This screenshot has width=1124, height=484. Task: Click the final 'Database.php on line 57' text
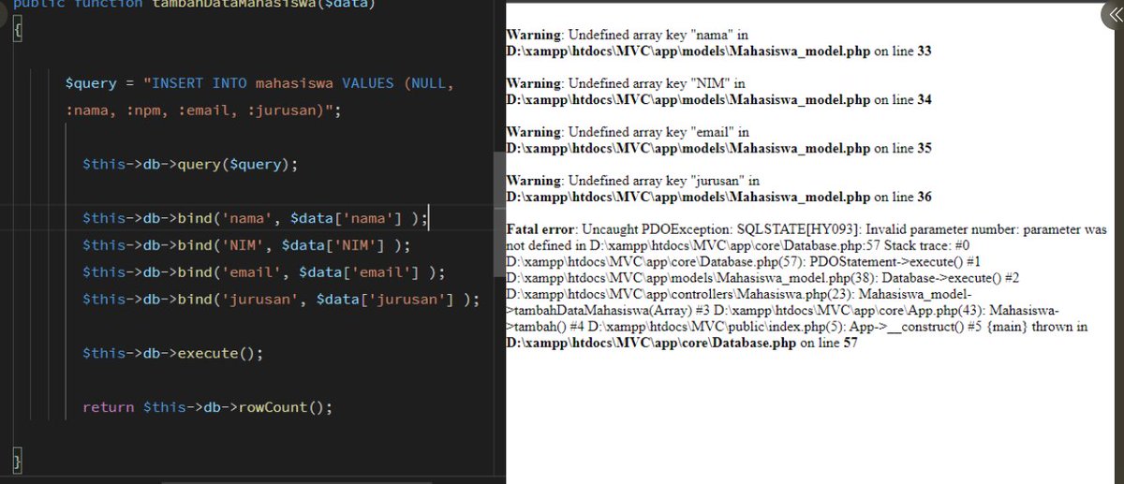click(682, 343)
